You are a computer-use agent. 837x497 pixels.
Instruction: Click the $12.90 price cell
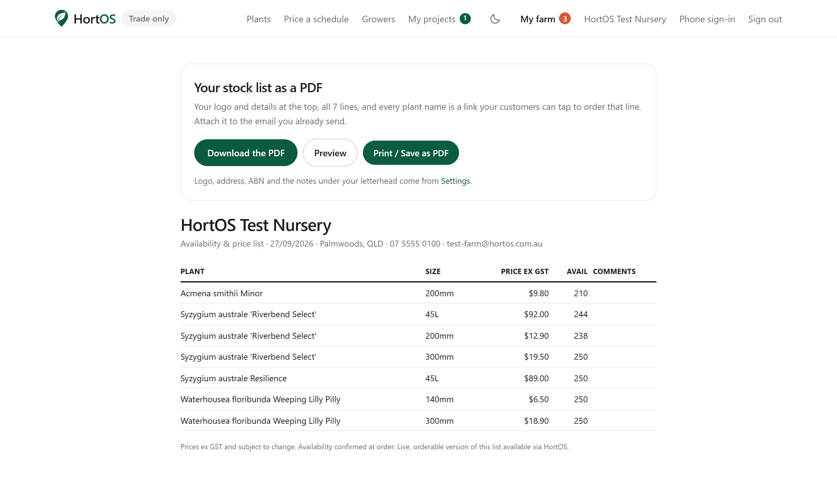(536, 335)
